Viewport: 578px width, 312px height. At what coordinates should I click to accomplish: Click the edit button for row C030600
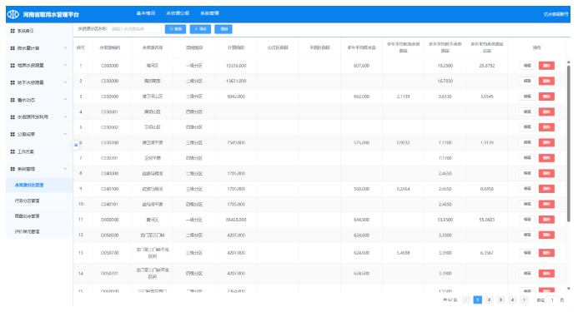(x=527, y=97)
